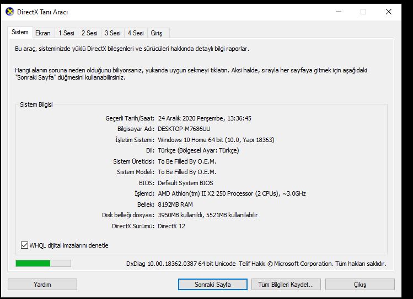
Task: Click the DirectX Sürümü label
Action: (x=133, y=226)
